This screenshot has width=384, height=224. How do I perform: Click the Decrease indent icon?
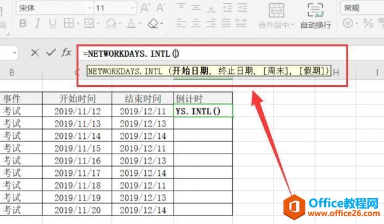click(227, 8)
